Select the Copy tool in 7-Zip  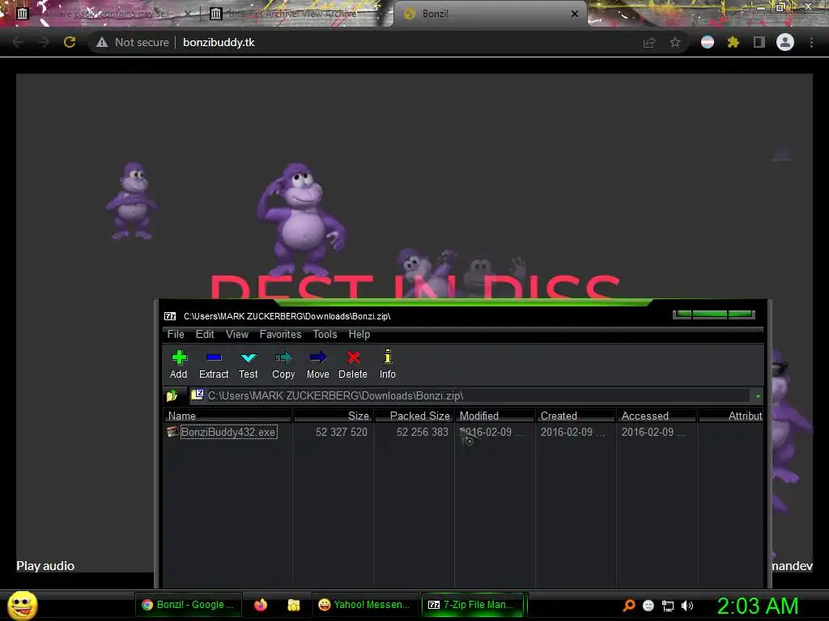point(283,365)
